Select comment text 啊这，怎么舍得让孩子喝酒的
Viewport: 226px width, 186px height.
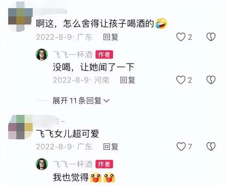pyautogui.click(x=95, y=24)
